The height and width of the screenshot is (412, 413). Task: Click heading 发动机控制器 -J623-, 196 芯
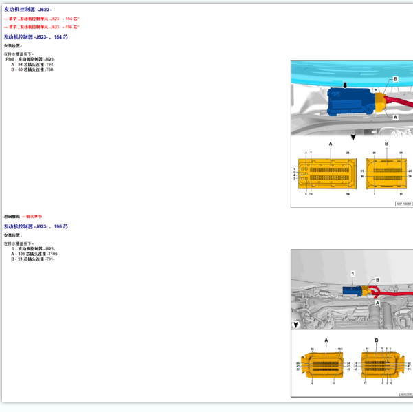click(36, 226)
